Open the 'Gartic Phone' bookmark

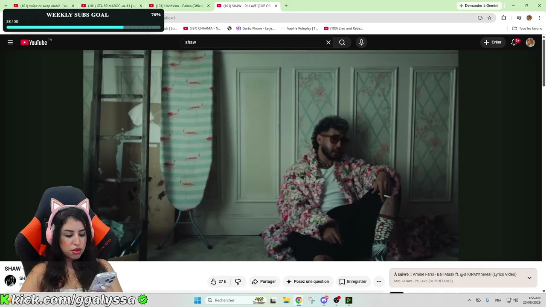255,28
